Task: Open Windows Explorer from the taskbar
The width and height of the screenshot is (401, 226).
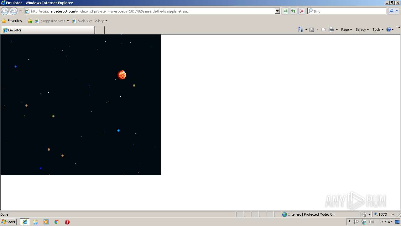Action: click(35, 222)
